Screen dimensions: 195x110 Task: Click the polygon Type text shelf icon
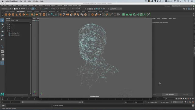pos(41,15)
